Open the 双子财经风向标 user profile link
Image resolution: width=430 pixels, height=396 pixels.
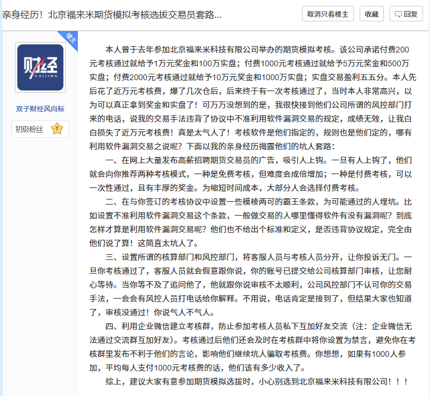pyautogui.click(x=40, y=109)
